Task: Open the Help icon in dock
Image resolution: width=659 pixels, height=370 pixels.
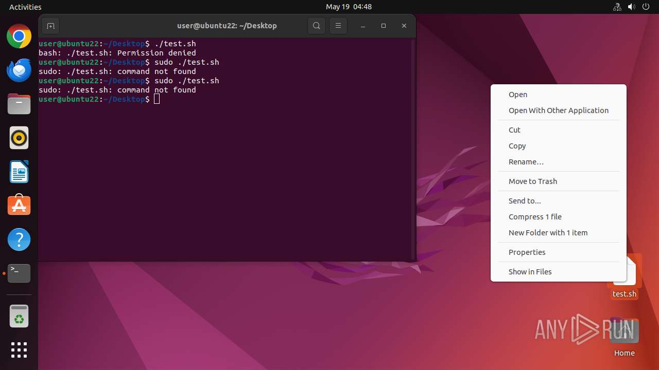Action: click(x=19, y=239)
